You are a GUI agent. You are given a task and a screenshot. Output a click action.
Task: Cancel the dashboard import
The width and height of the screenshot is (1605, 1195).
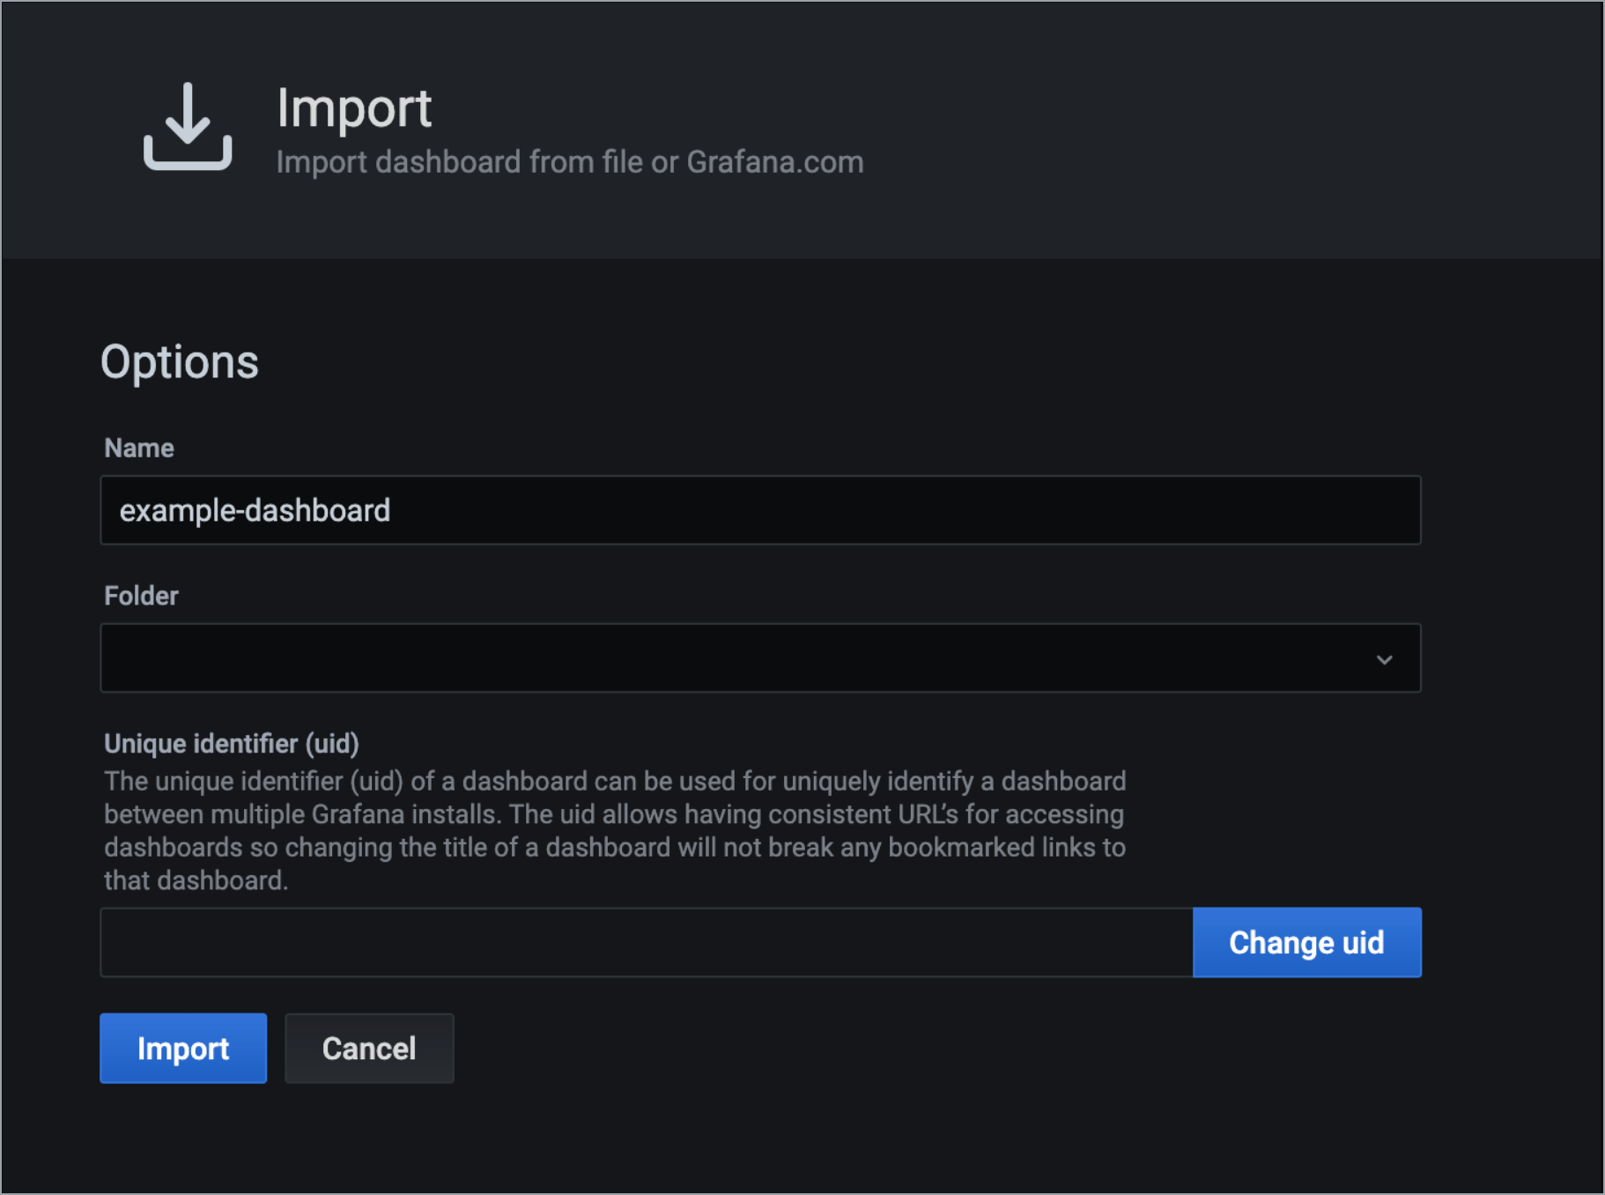pos(369,1048)
